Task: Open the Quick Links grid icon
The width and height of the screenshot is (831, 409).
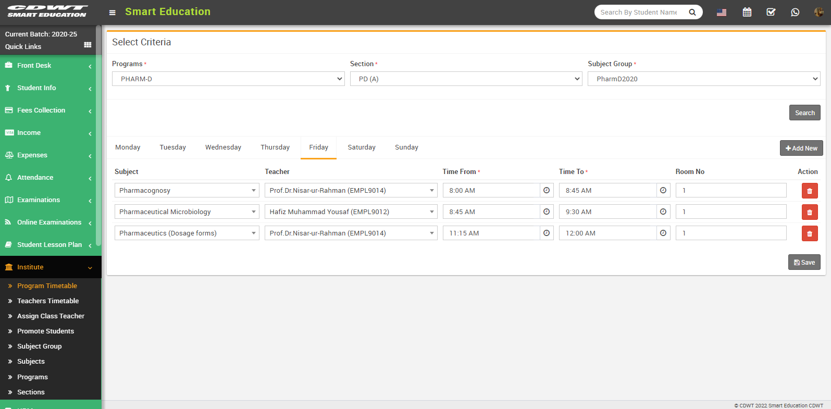Action: pos(88,45)
